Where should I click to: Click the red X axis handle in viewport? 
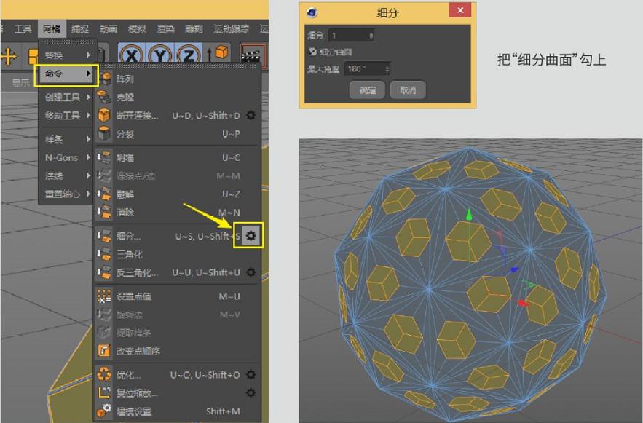tap(522, 303)
